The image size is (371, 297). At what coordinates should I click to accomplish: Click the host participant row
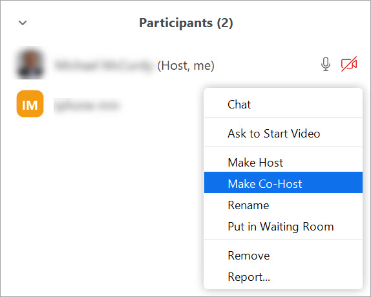pos(185,64)
